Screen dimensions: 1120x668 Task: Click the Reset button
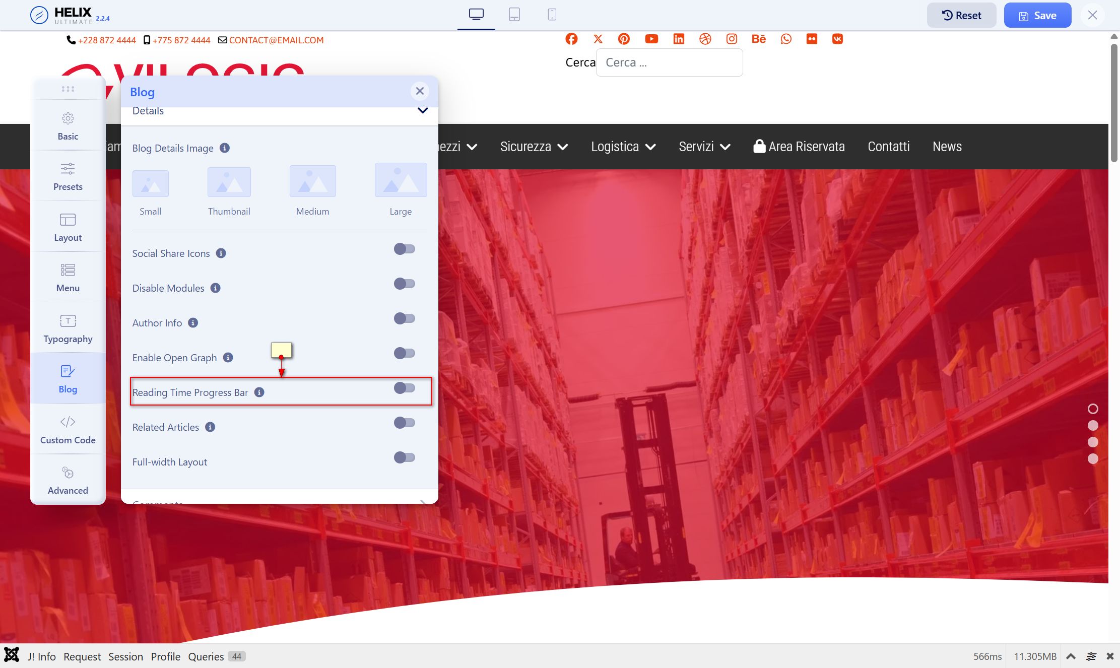pos(961,16)
